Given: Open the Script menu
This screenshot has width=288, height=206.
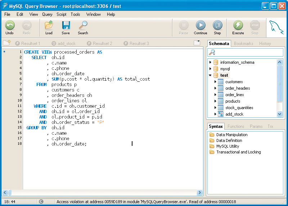Looking at the screenshot, I should click(x=61, y=14).
